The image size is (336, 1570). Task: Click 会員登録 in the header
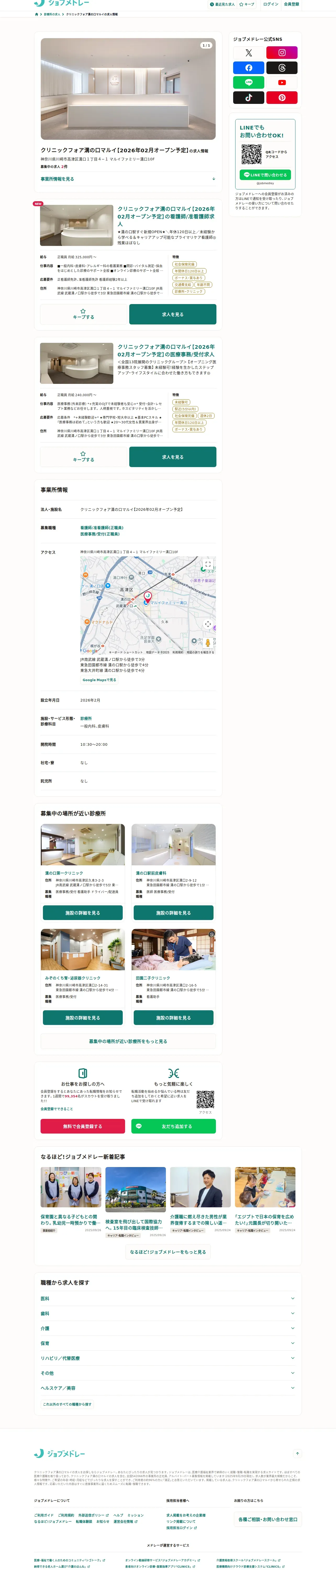(292, 4)
